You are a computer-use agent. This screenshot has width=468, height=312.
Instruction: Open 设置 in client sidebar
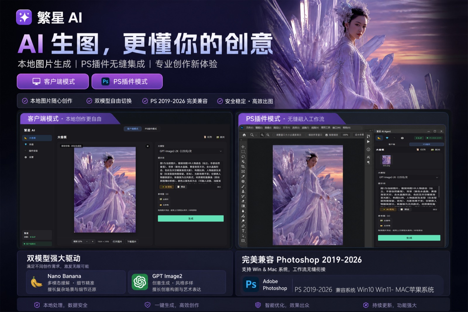pos(37,157)
